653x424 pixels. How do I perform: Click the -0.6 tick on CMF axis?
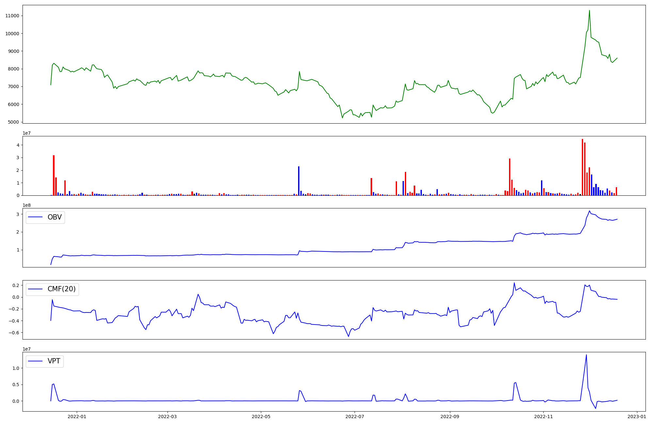(x=14, y=333)
